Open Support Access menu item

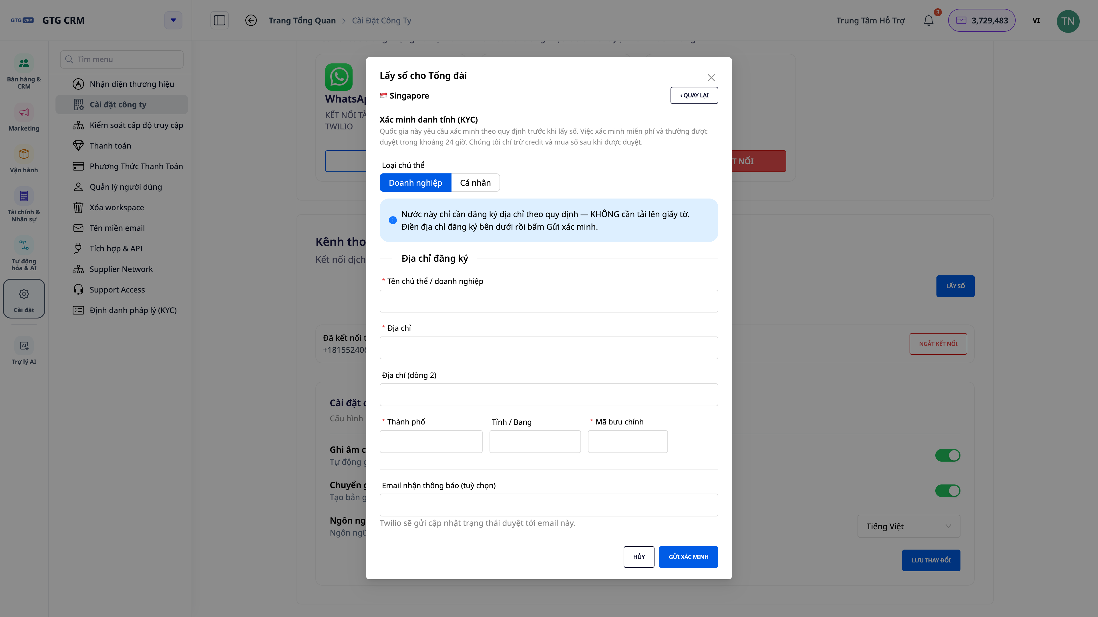point(122,290)
